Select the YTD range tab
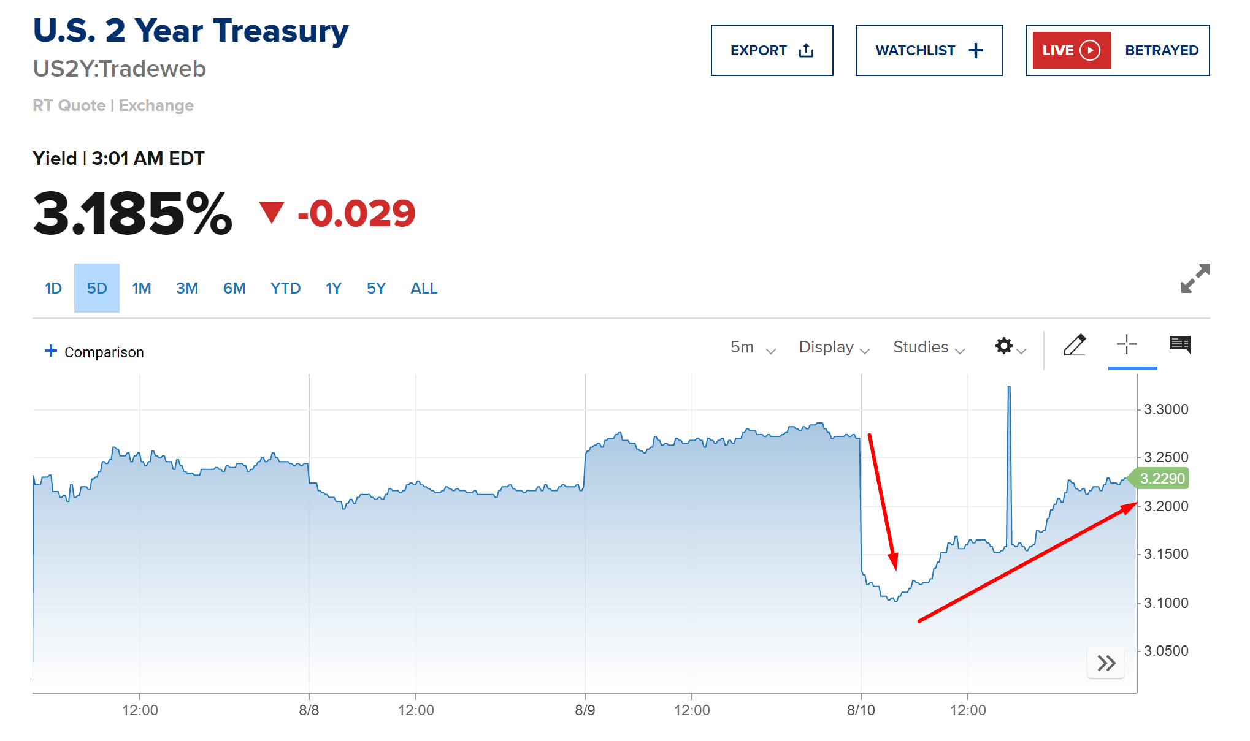 coord(285,288)
